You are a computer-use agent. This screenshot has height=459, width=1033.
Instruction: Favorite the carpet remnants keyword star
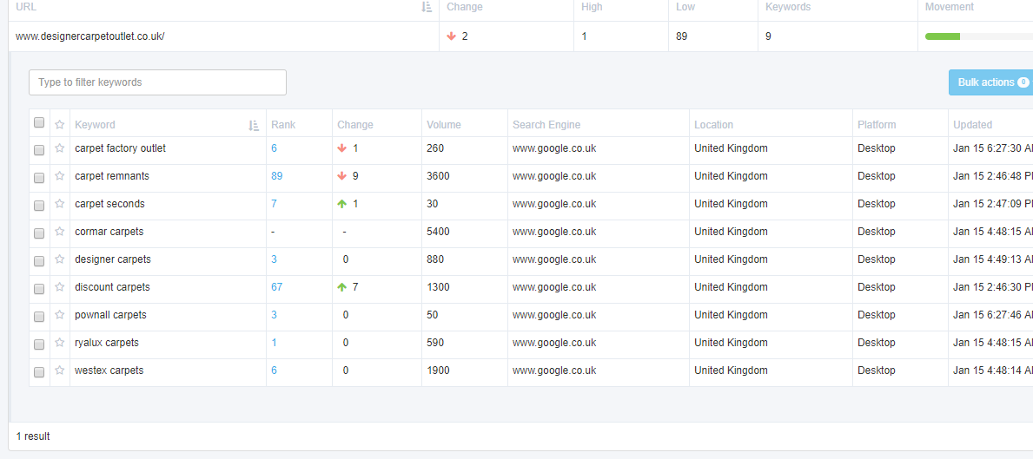point(60,176)
